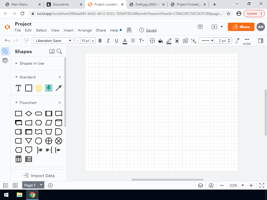
Task: Close the Standard shape library
Action: 60,77
